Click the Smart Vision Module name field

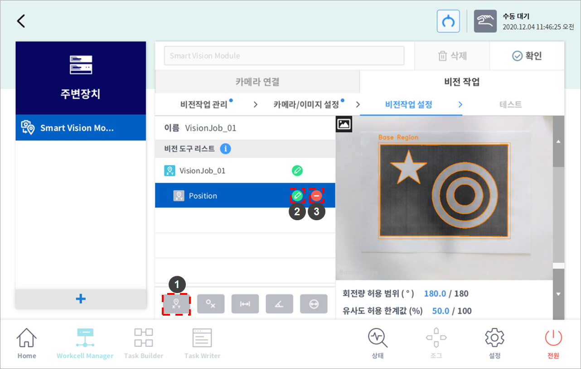[284, 56]
